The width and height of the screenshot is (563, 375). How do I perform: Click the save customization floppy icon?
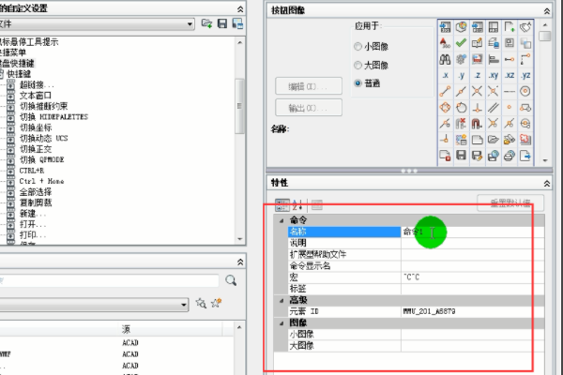coord(222,23)
